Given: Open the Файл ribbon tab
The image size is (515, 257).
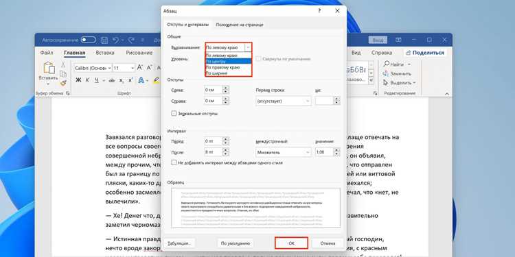Looking at the screenshot, I should coord(47,53).
